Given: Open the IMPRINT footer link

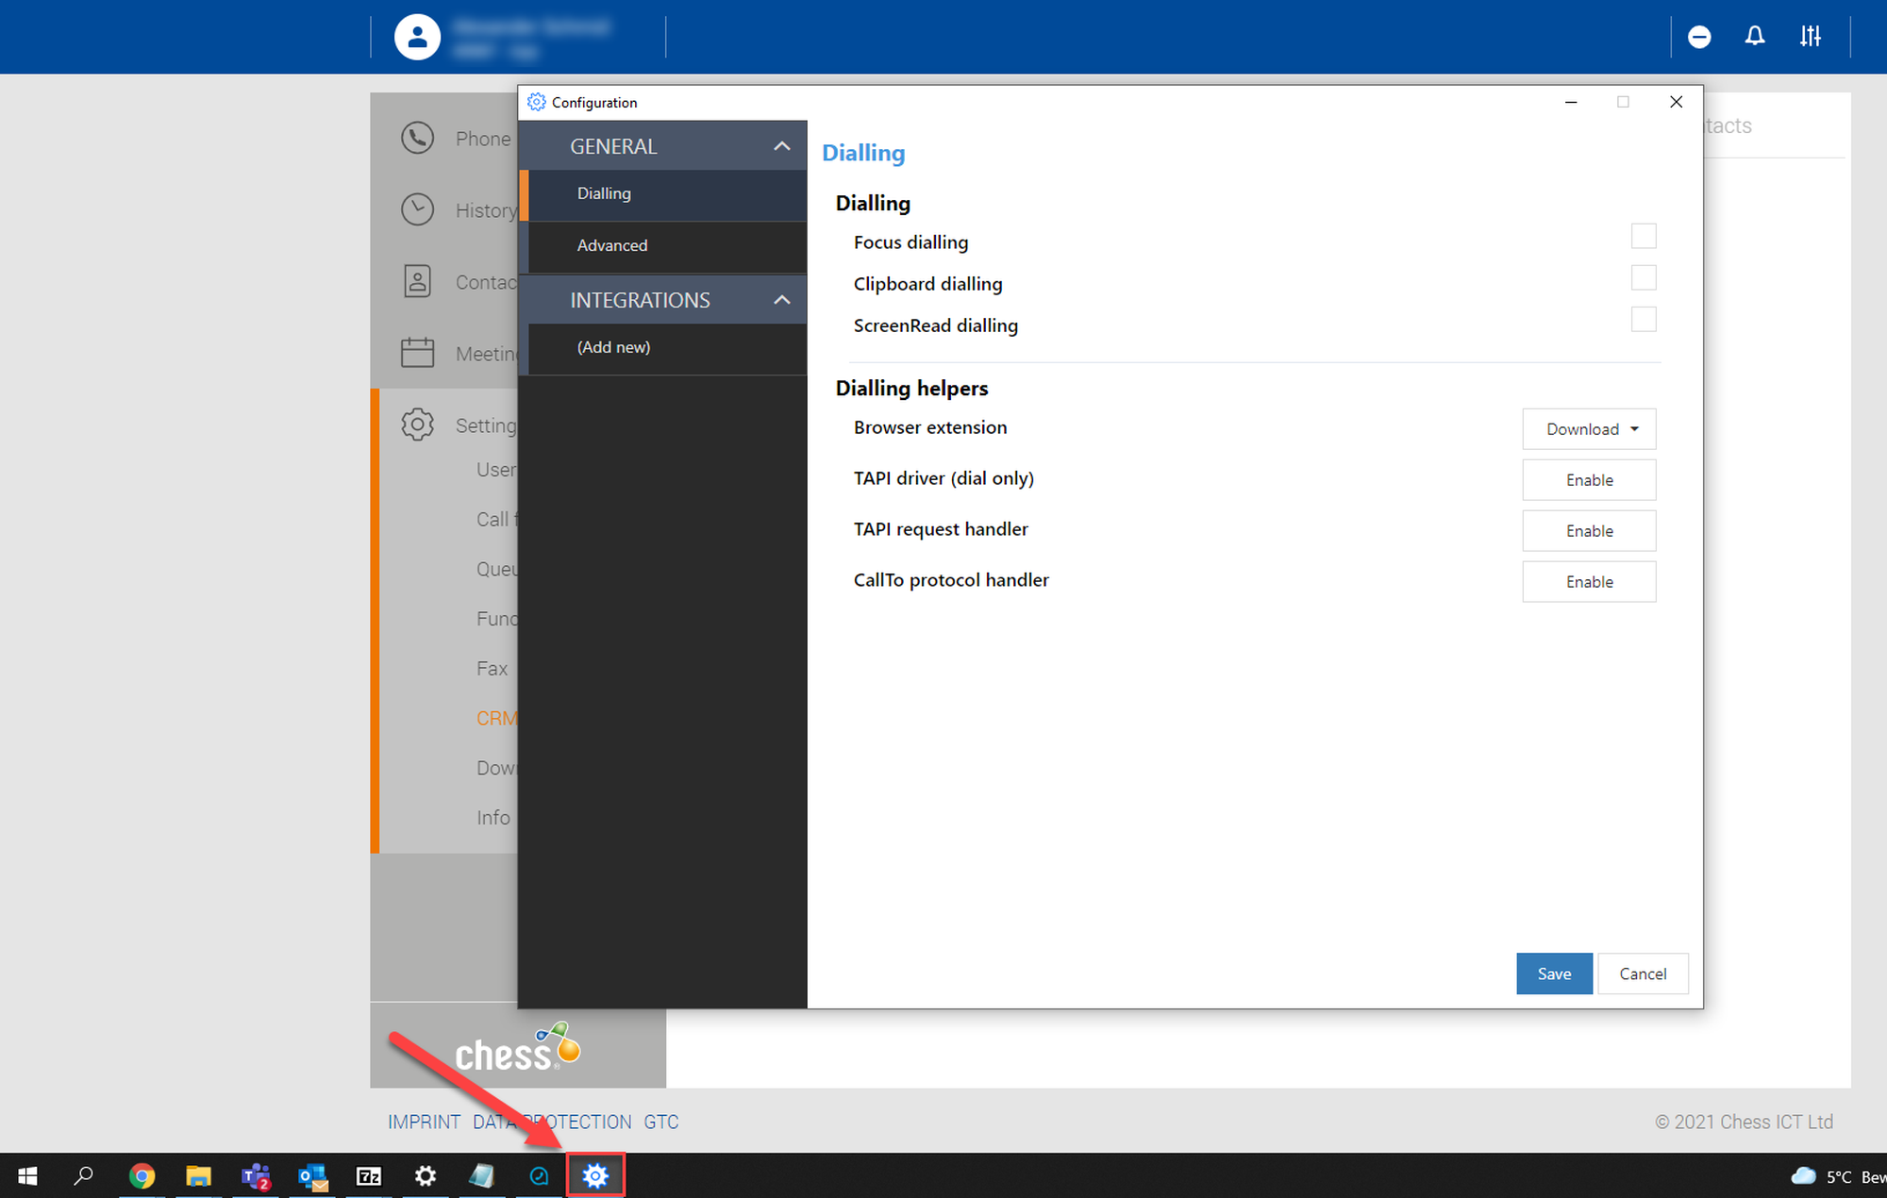Looking at the screenshot, I should (424, 1122).
